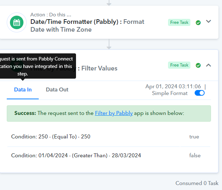Open the Filter by Pabbly link
The width and height of the screenshot is (222, 190).
click(x=114, y=113)
